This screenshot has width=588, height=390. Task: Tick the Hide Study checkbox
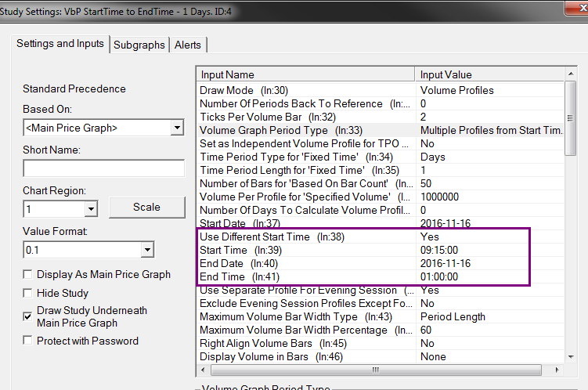point(27,293)
